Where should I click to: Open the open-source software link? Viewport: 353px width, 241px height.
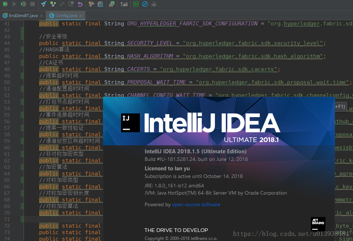[196, 204]
